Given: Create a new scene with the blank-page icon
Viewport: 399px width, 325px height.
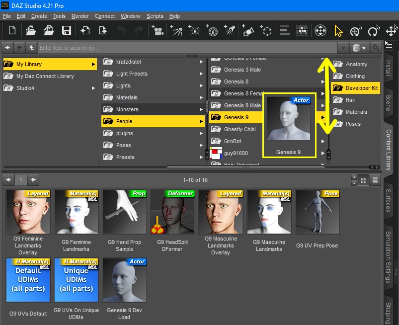Looking at the screenshot, I should point(12,31).
